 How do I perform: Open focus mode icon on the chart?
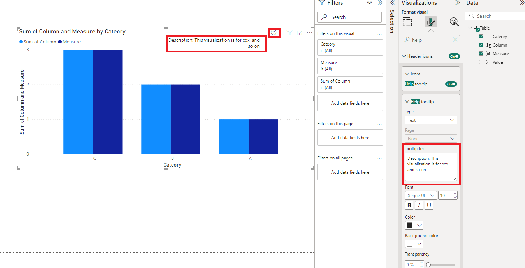point(300,32)
